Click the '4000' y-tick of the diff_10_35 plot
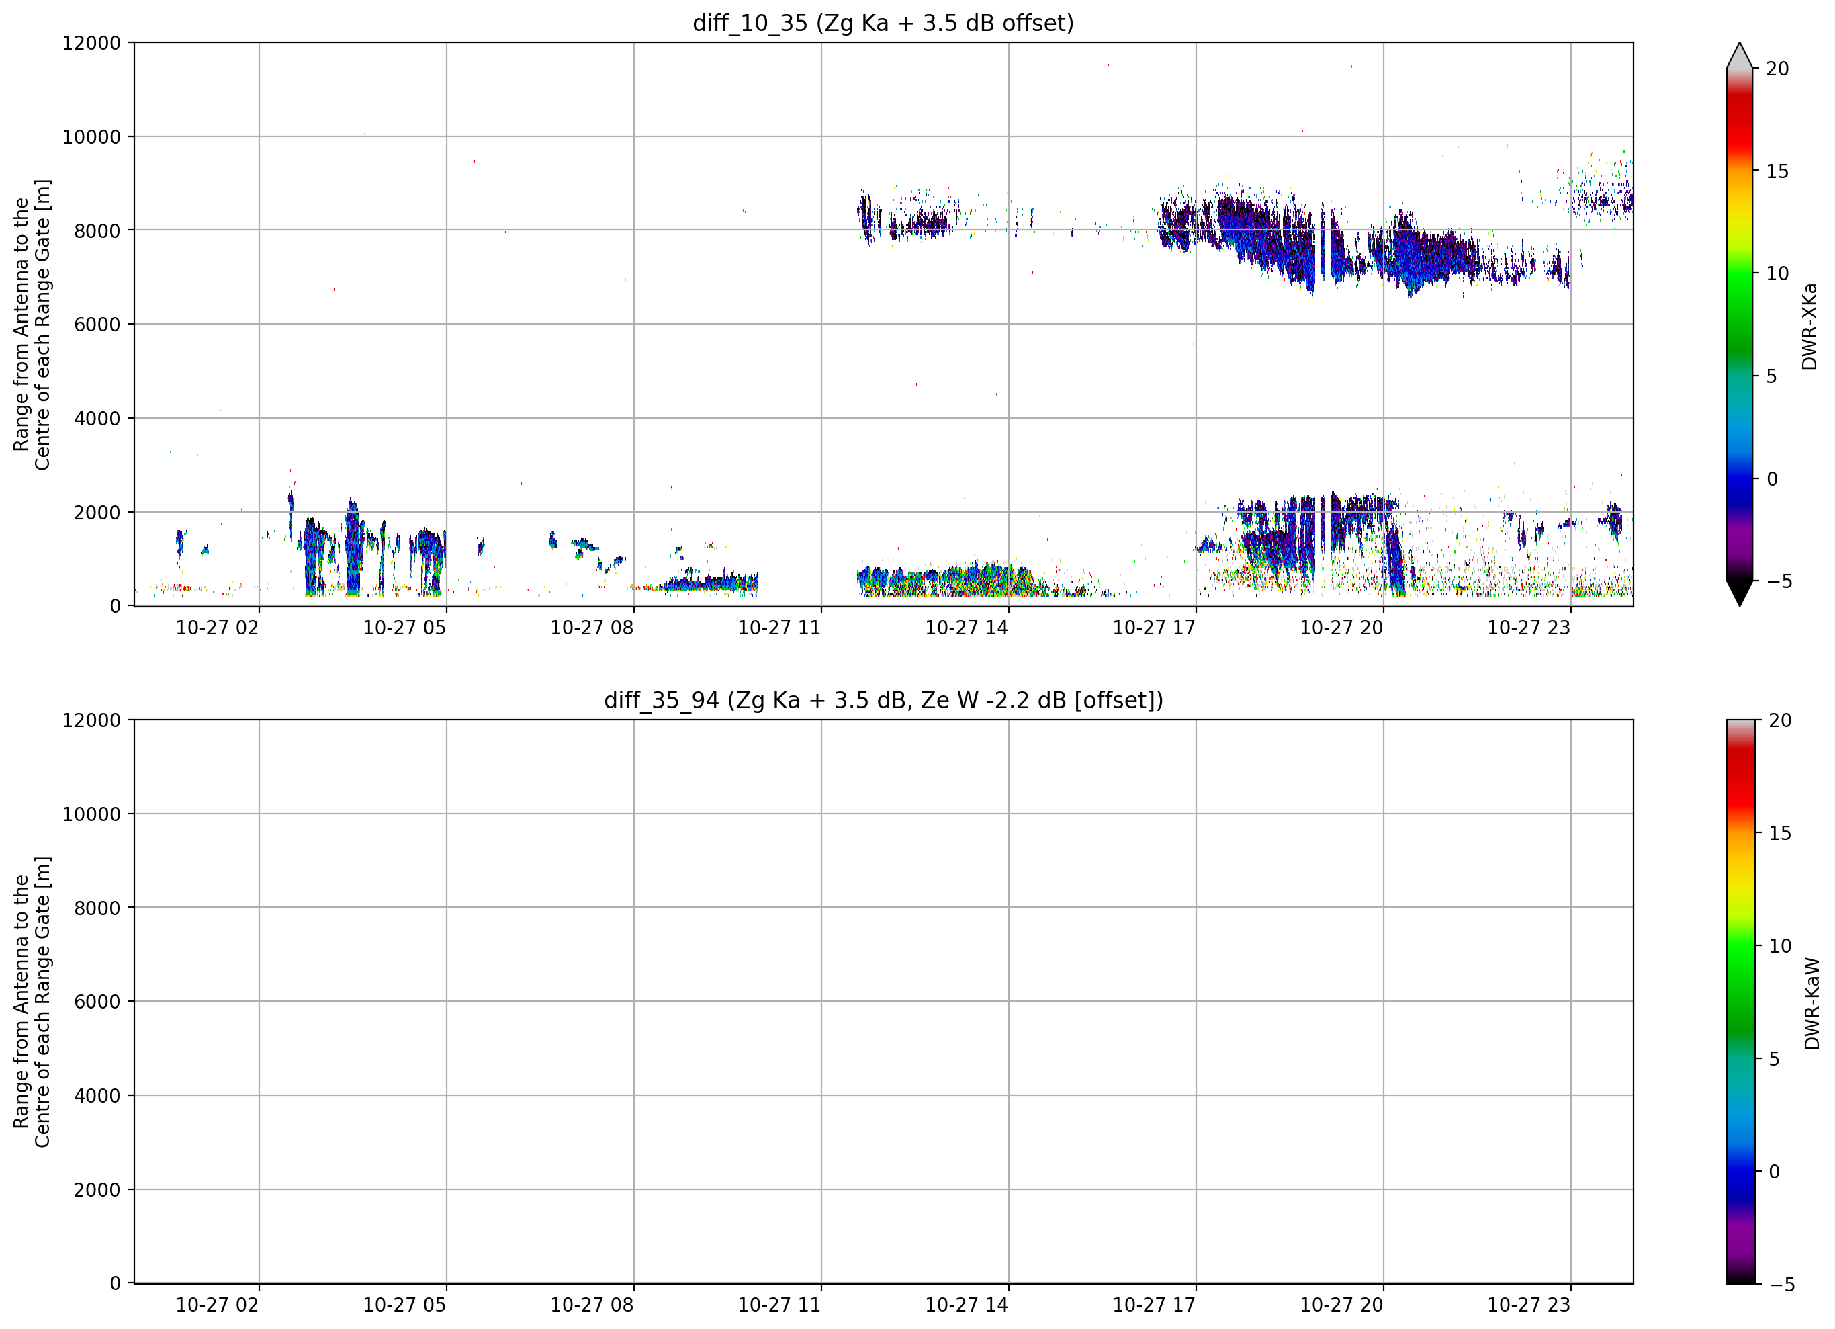This screenshot has height=1329, width=1835. coord(97,419)
